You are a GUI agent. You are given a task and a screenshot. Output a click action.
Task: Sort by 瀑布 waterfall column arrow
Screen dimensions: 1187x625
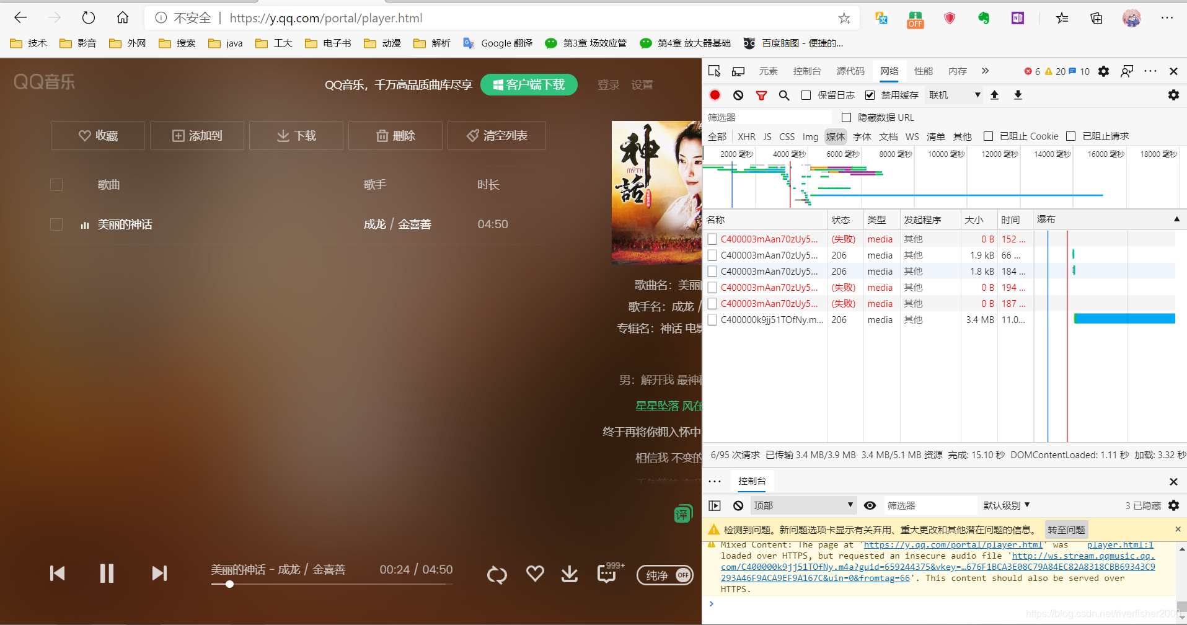tap(1176, 219)
